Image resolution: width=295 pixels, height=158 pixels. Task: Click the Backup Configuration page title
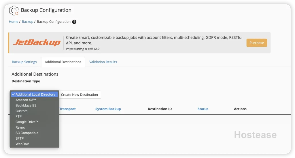[x=46, y=10]
